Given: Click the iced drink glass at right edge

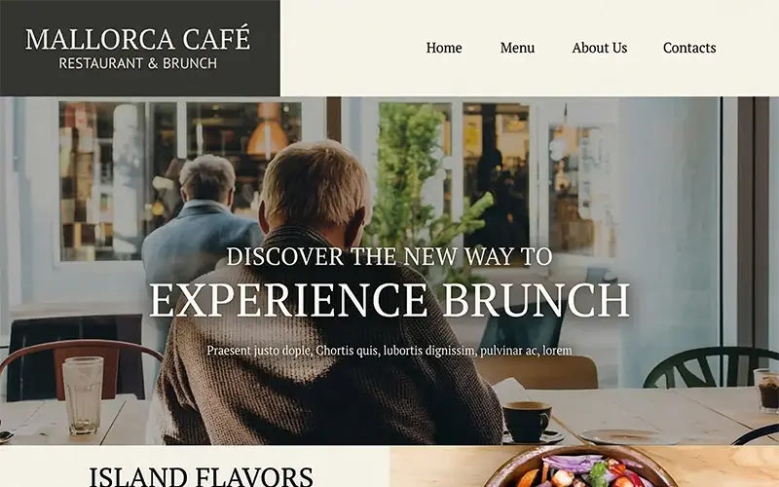Looking at the screenshot, I should [767, 391].
